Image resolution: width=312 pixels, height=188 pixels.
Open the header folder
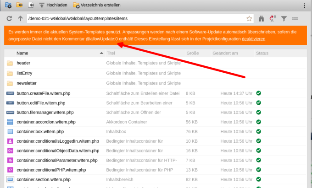point(23,63)
